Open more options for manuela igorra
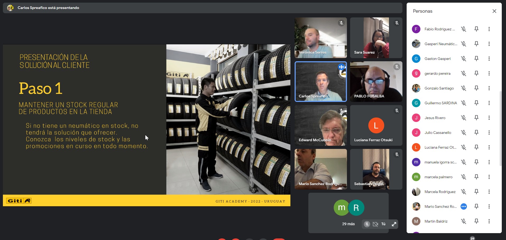 point(489,162)
